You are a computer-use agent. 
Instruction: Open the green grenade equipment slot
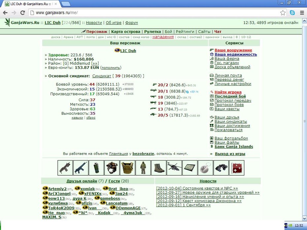coord(96,168)
